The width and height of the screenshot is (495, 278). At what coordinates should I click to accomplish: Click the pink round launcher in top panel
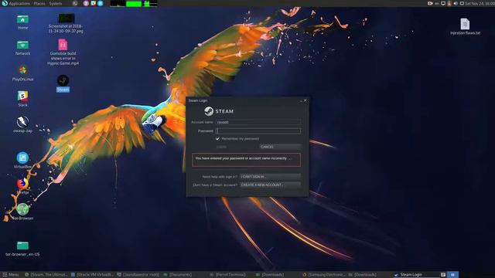86,3
